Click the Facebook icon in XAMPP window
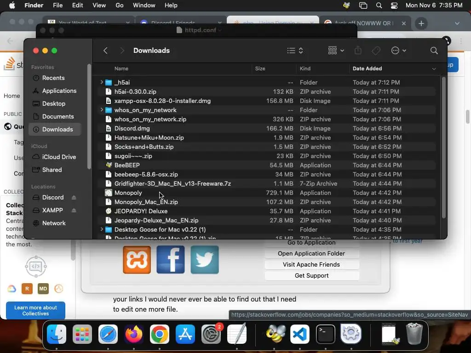Viewport: 471px width, 353px height. [x=171, y=260]
